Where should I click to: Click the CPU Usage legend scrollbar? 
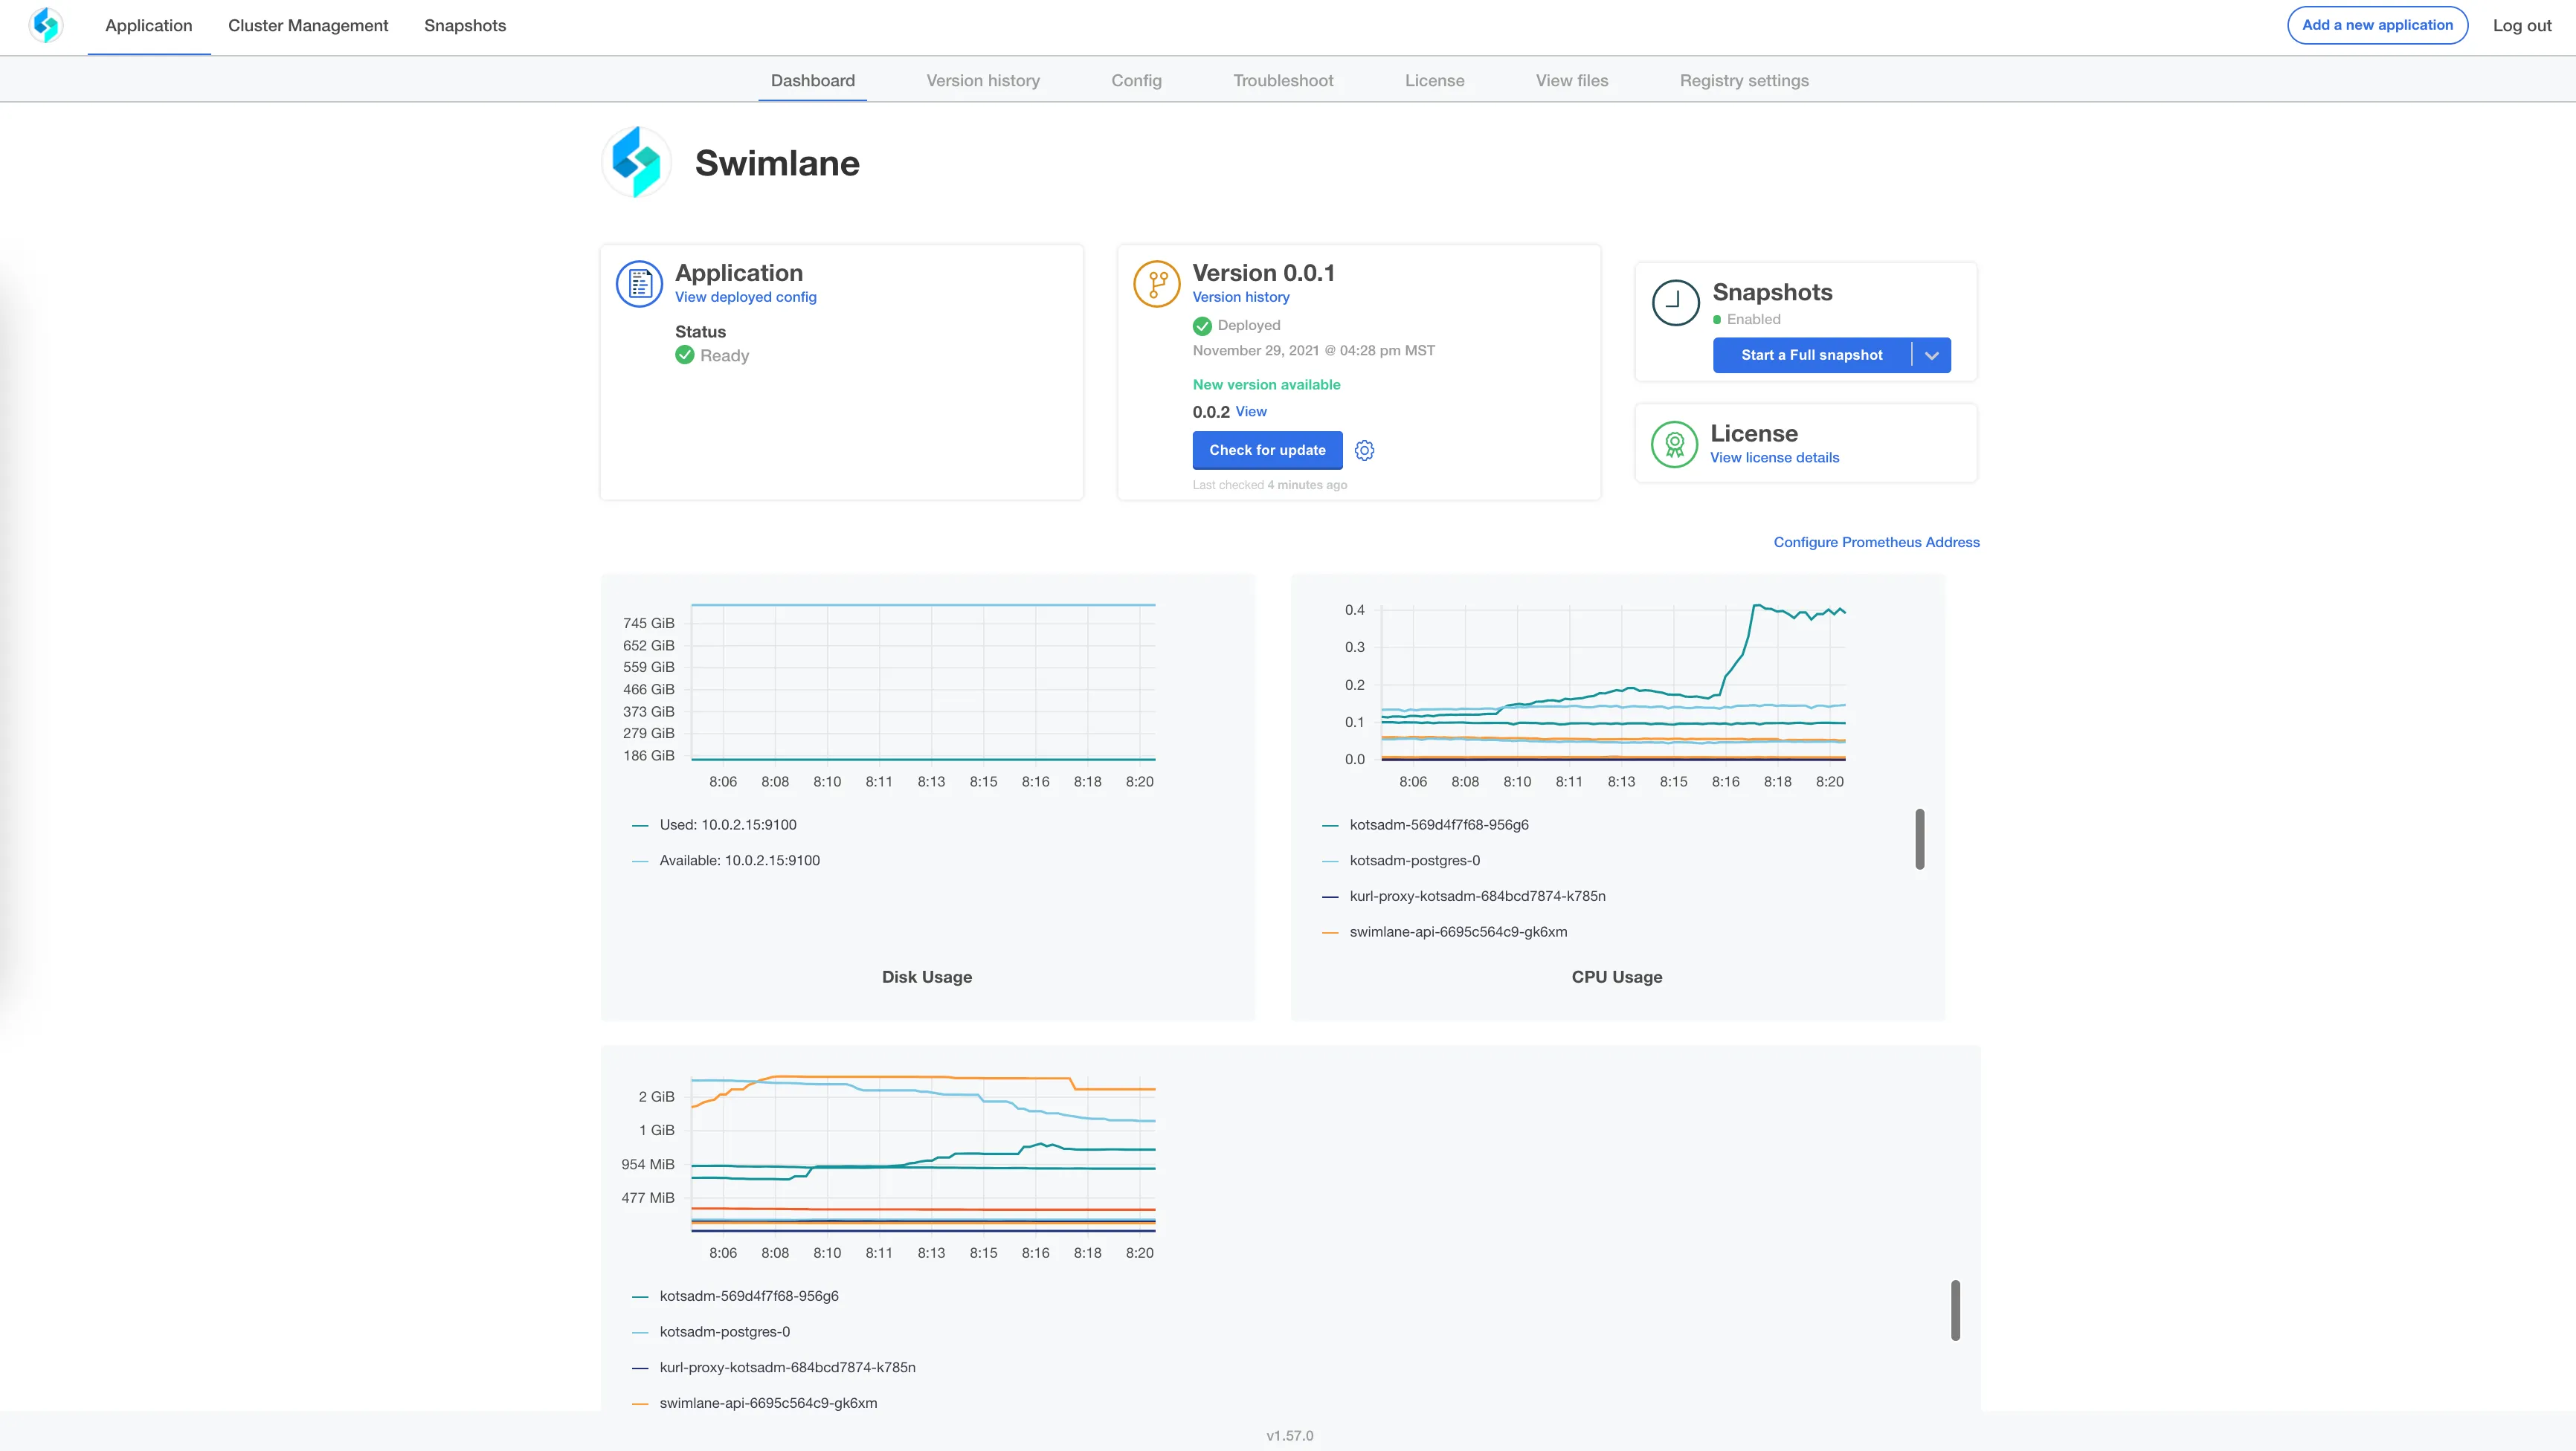[1920, 839]
